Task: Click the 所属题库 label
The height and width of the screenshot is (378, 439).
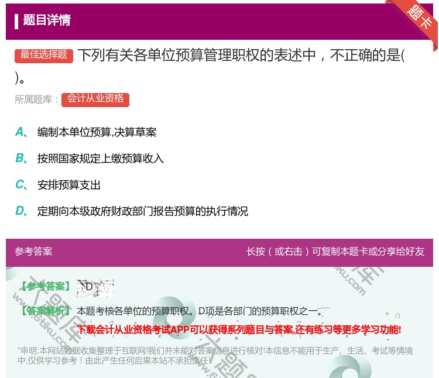Action: point(36,99)
